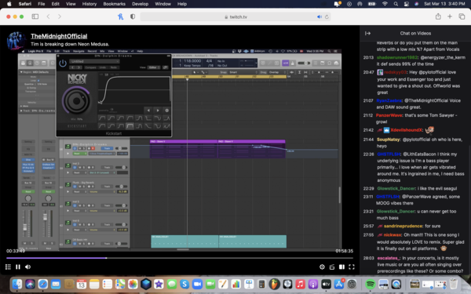Mute the Safari tab audio icon
Image resolution: width=471 pixels, height=294 pixels.
[319, 16]
